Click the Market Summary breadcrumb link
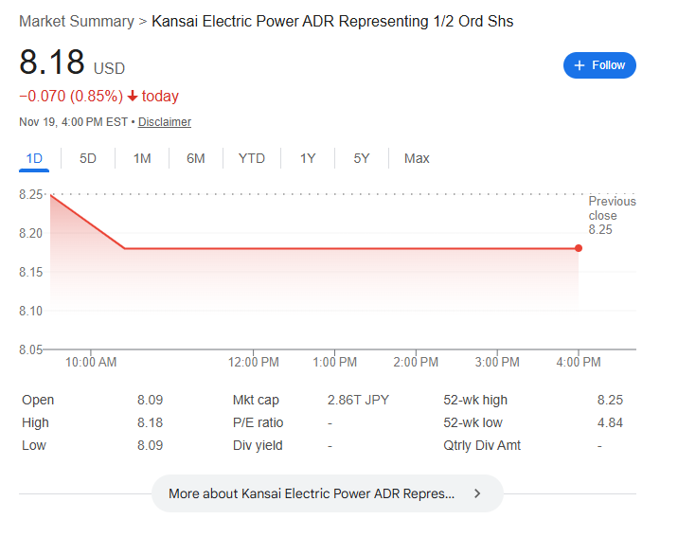 [76, 21]
